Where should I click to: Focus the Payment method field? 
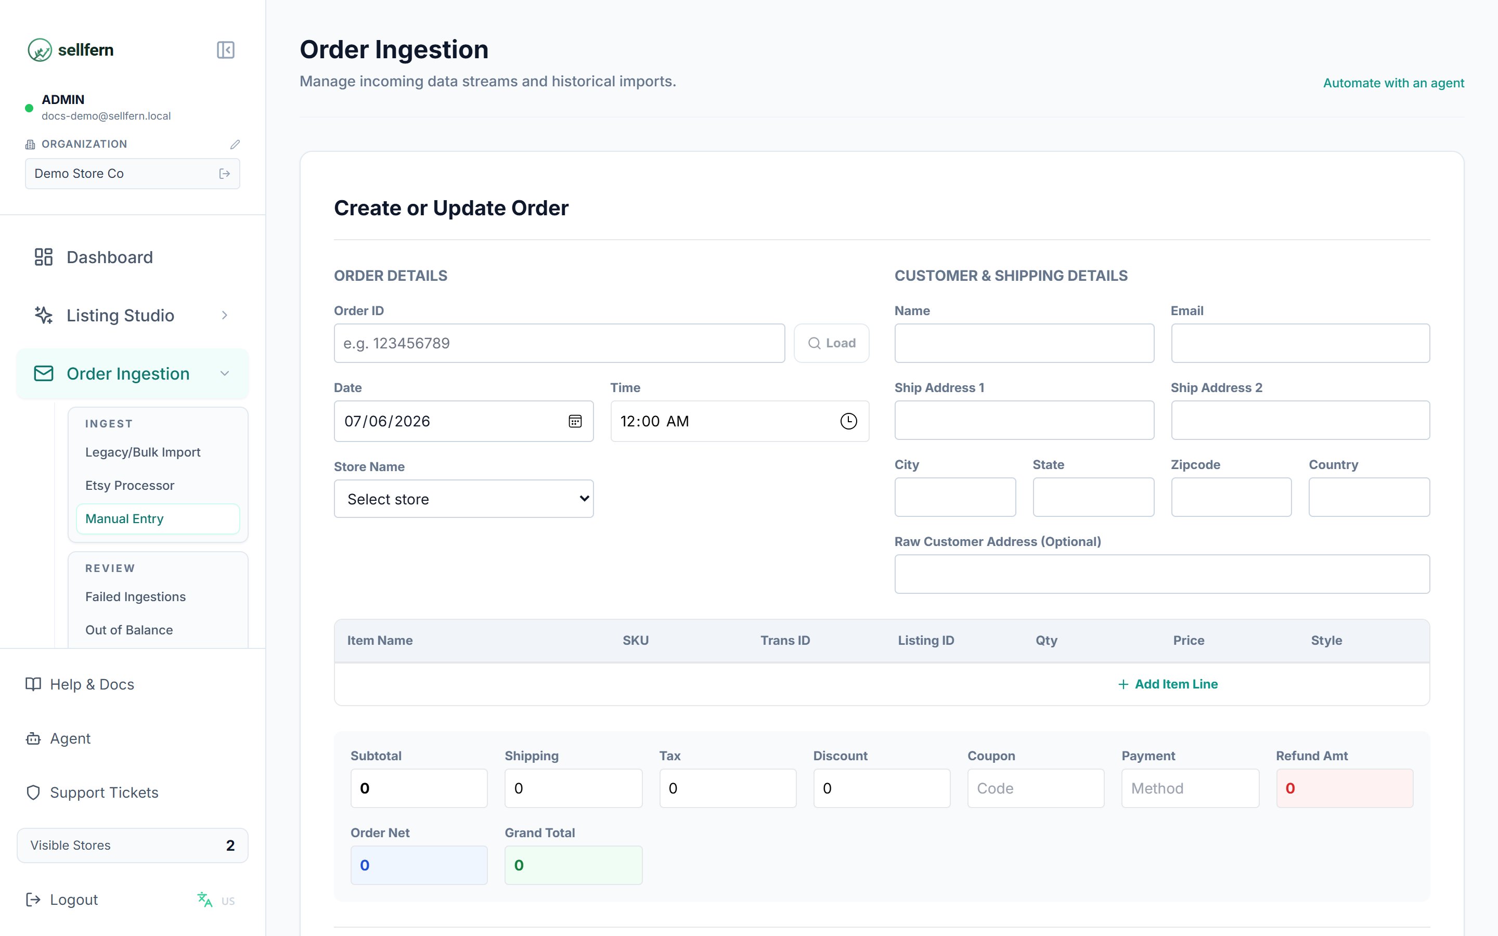(x=1190, y=788)
